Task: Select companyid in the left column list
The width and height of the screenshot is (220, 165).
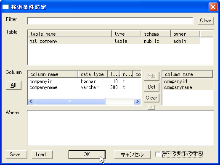Action: (41, 81)
